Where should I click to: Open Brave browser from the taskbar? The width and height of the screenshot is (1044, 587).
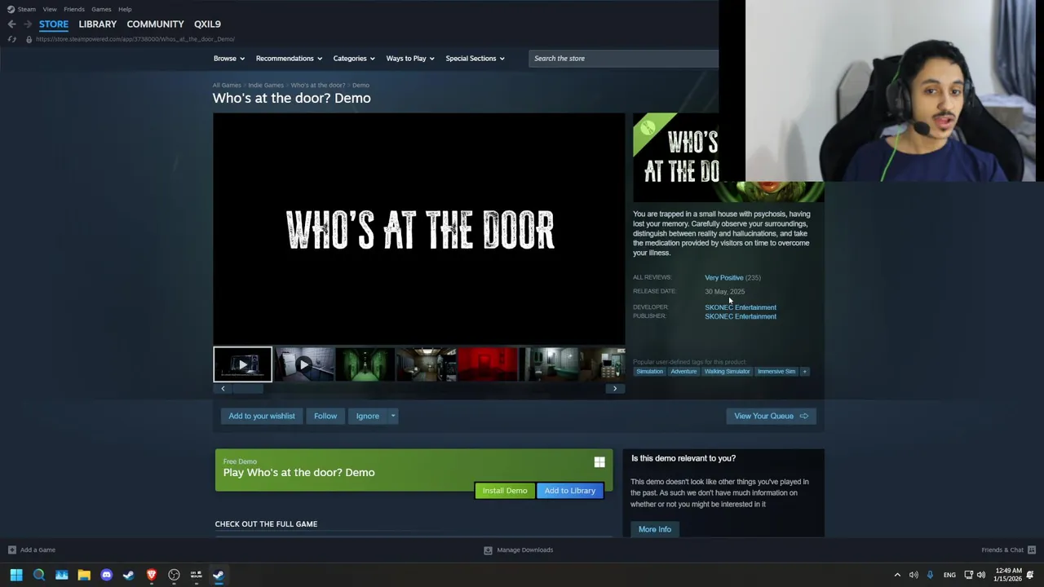[151, 575]
